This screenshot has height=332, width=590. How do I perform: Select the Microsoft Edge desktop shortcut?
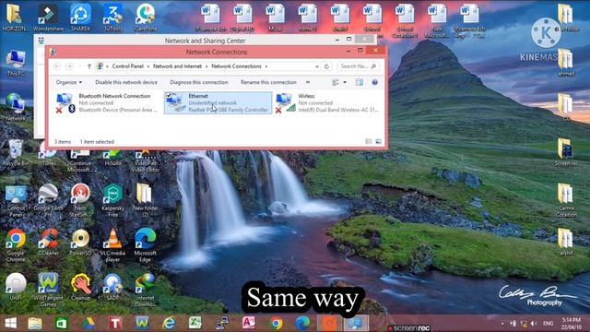146,244
